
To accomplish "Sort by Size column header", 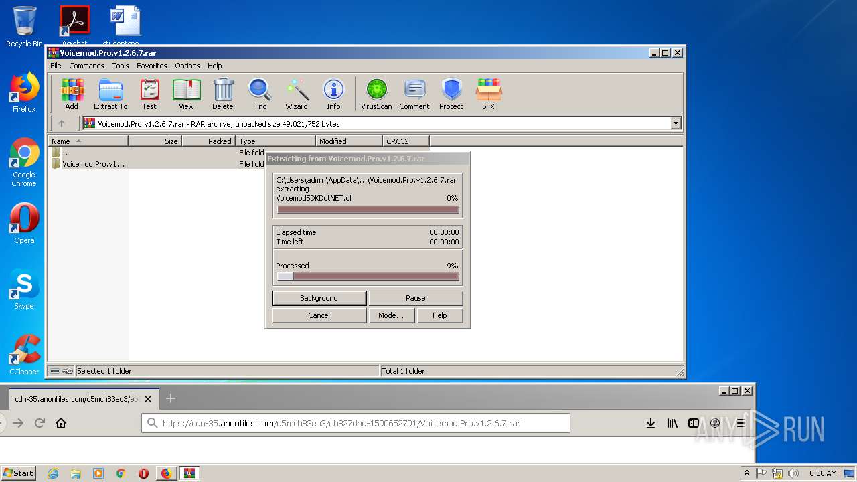I will pyautogui.click(x=155, y=141).
